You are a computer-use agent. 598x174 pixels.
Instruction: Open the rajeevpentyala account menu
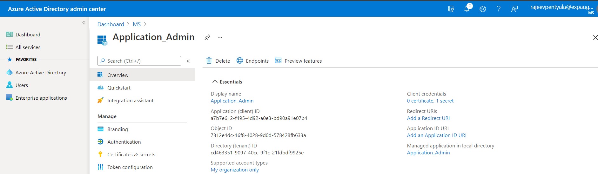(562, 9)
